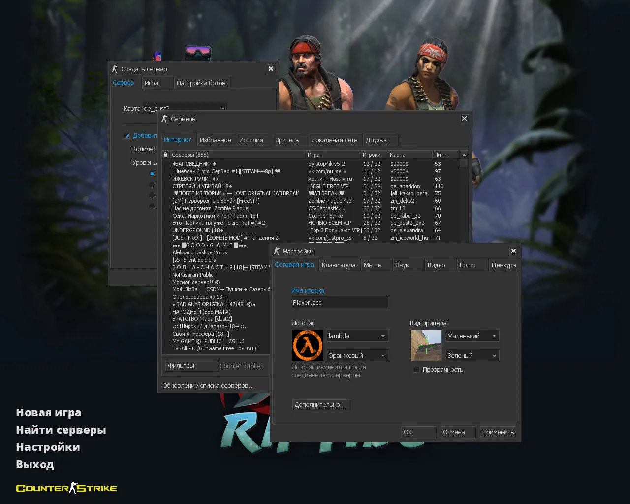Click the Применить button
Screen dimensions: 630x504
[497, 432]
